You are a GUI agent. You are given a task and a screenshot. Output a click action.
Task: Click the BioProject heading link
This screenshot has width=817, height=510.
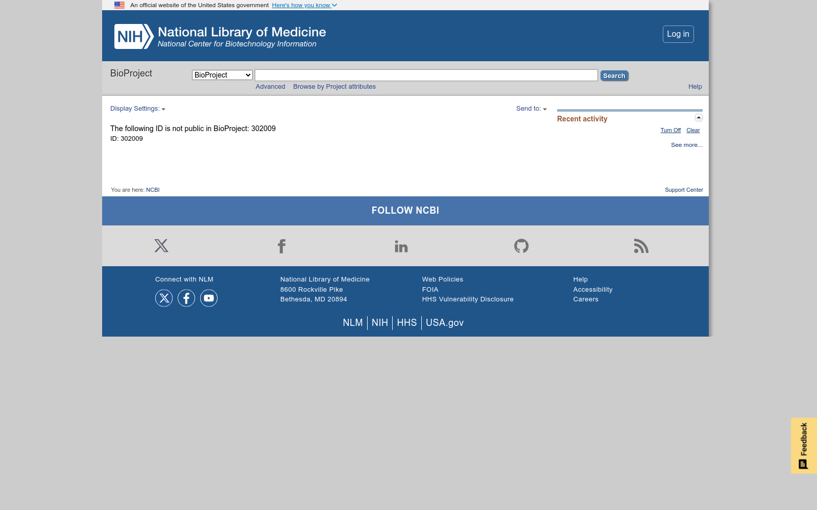coord(131,73)
